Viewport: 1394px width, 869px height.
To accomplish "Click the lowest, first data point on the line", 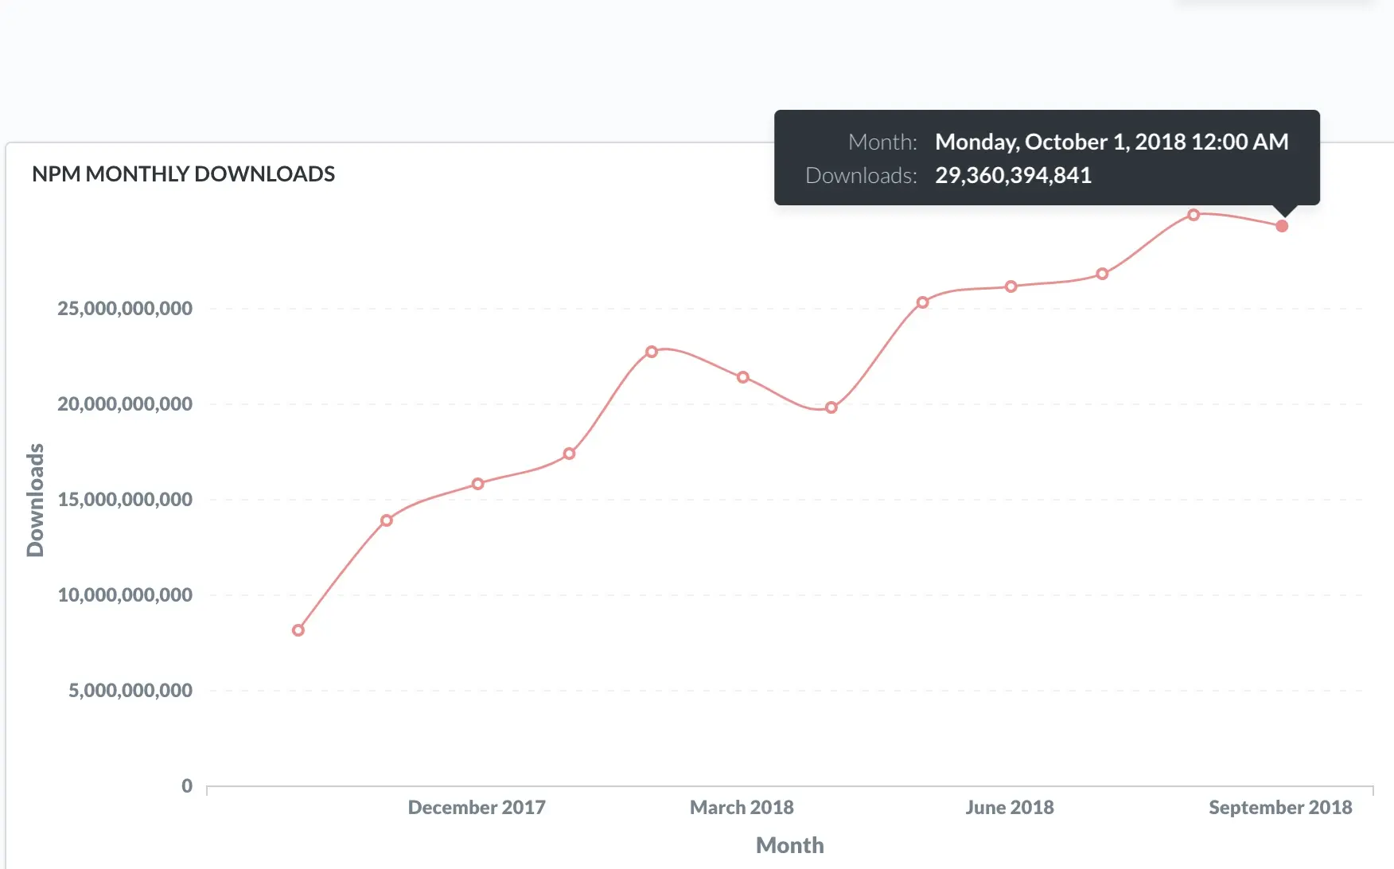I will pyautogui.click(x=298, y=630).
